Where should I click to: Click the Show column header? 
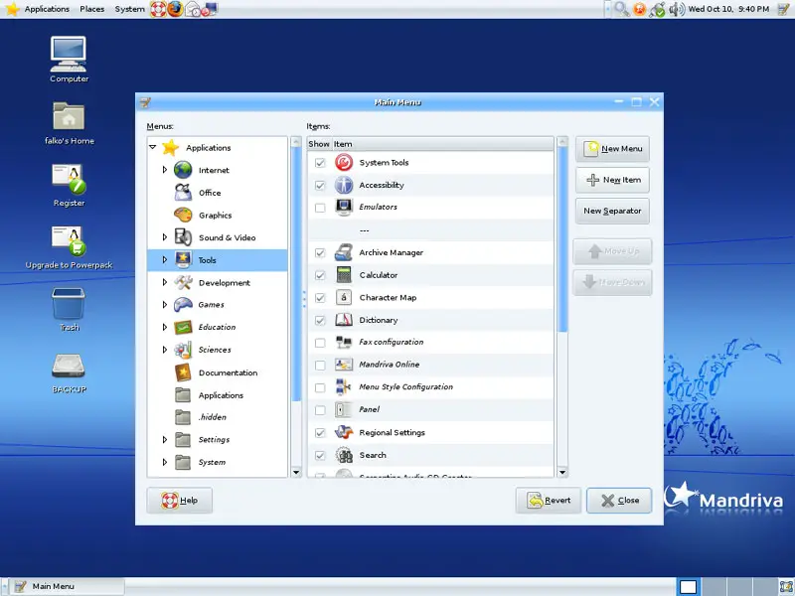pyautogui.click(x=319, y=144)
